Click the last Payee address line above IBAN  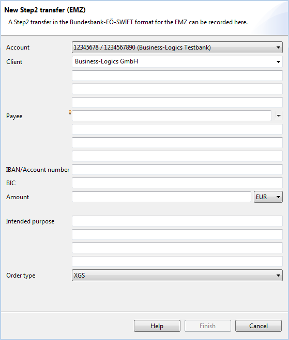pos(177,156)
